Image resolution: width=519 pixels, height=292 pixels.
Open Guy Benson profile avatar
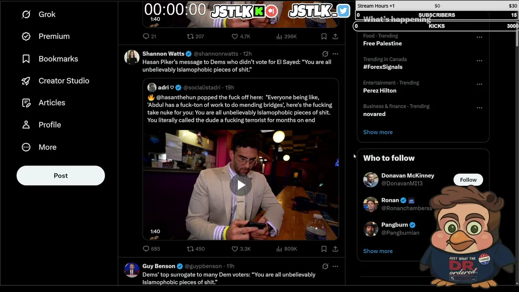point(132,270)
